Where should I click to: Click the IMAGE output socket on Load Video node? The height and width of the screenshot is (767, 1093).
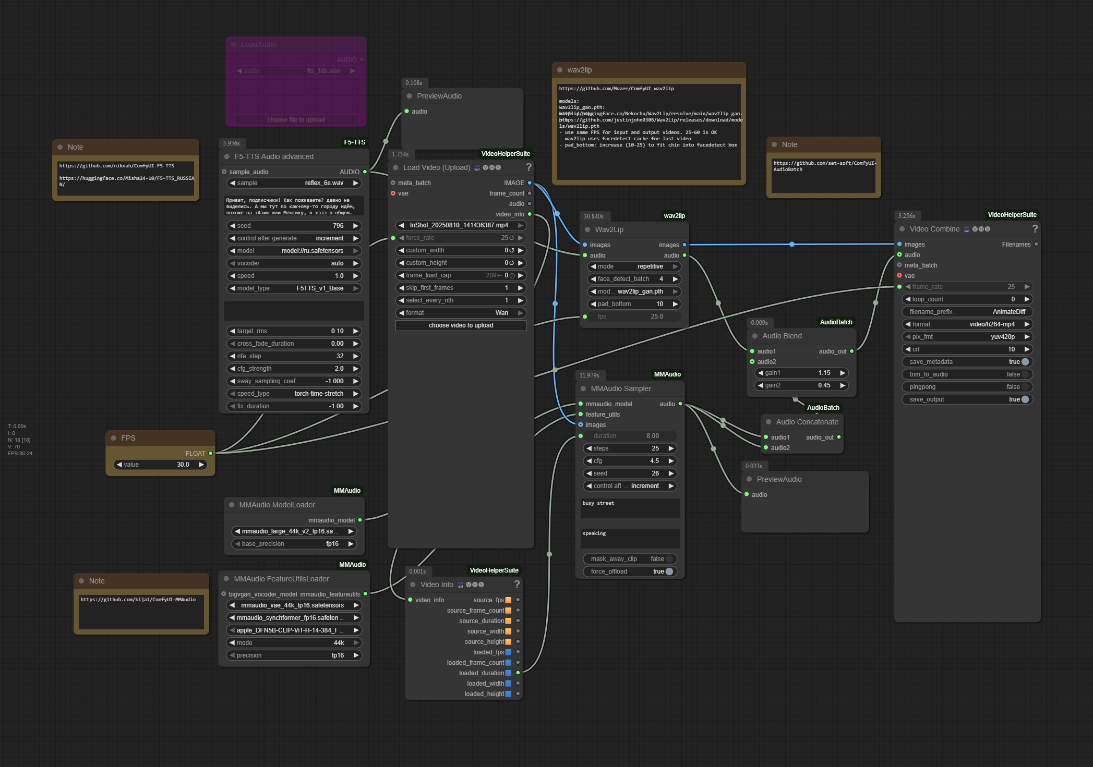[530, 183]
